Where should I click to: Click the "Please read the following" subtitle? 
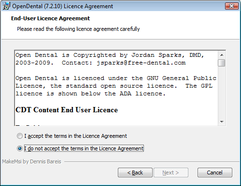click(x=78, y=29)
